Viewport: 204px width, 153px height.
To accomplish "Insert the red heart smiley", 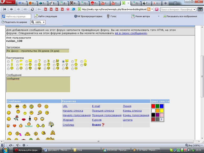I will (15, 126).
